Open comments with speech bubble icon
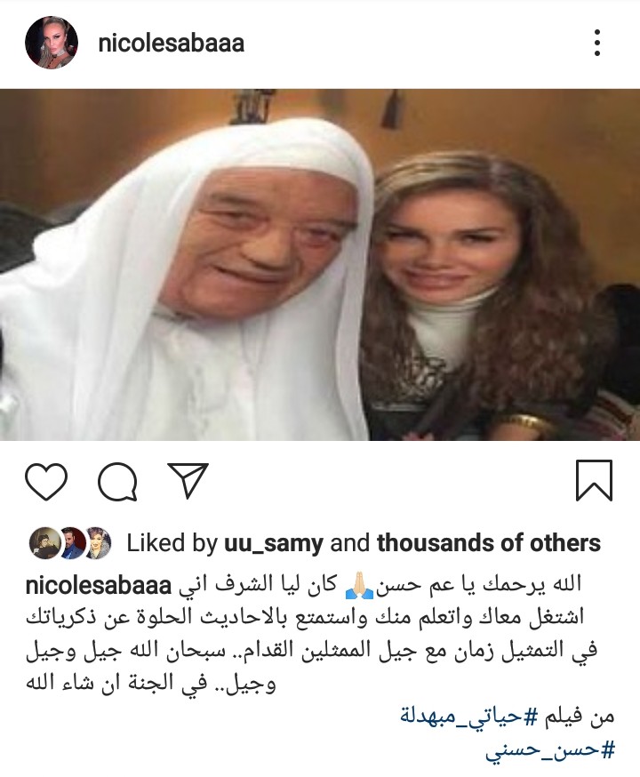640x777 pixels. pos(117,482)
